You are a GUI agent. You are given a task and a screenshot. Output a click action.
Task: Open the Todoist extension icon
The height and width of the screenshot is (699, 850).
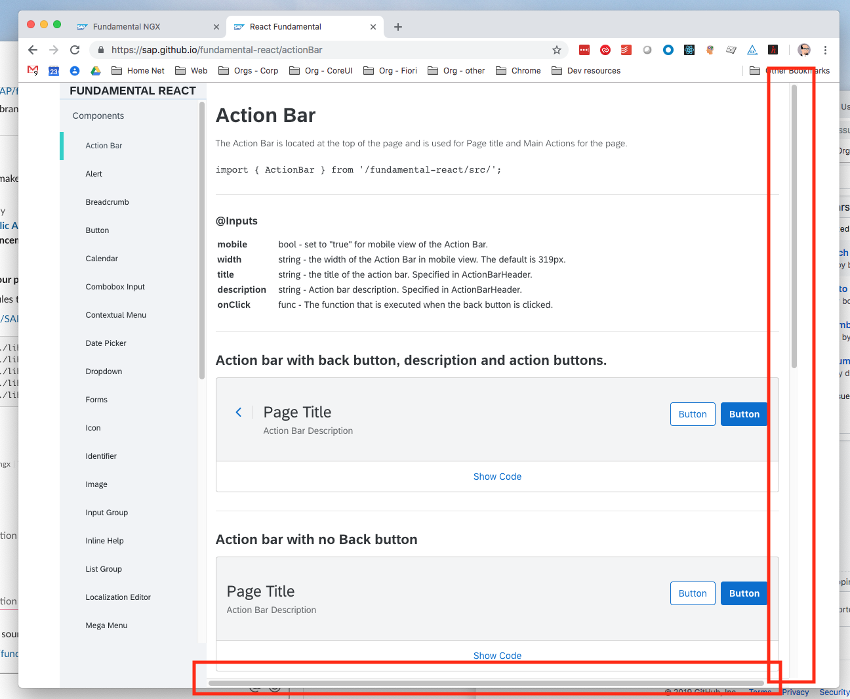pyautogui.click(x=626, y=50)
